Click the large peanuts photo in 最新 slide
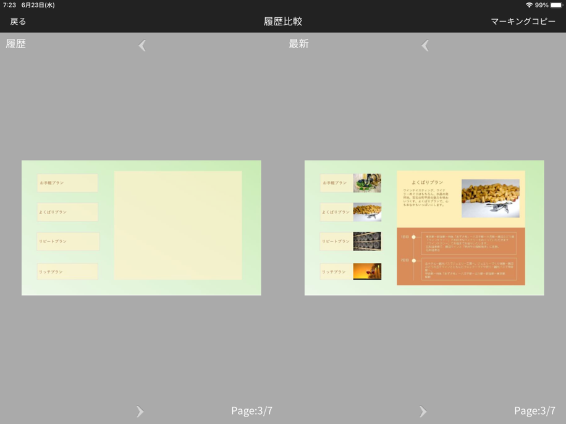 pyautogui.click(x=490, y=198)
